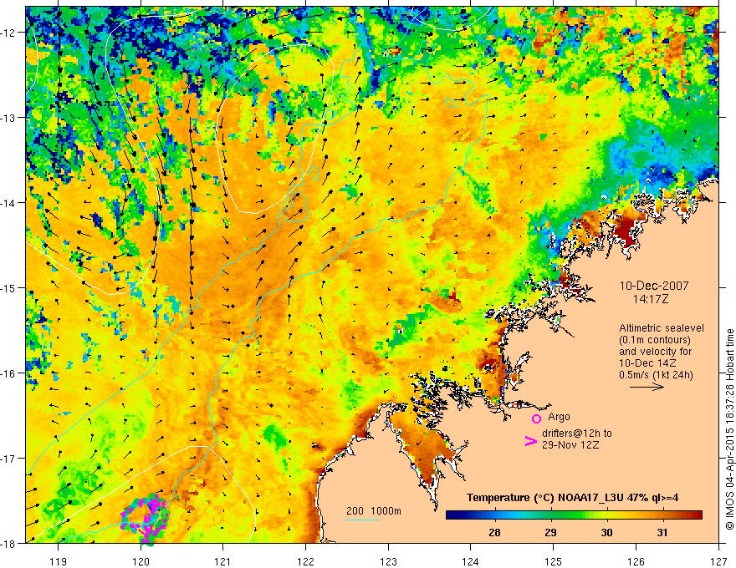Viewport: 736px width, 568px height.
Task: Click the '0.5m/s (1kt 24h)' label
Action: 656,375
